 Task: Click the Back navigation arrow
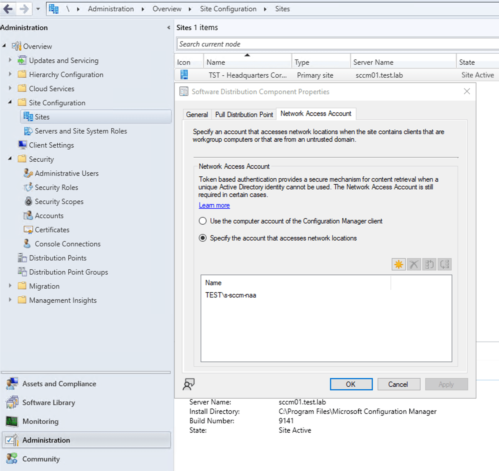point(8,9)
